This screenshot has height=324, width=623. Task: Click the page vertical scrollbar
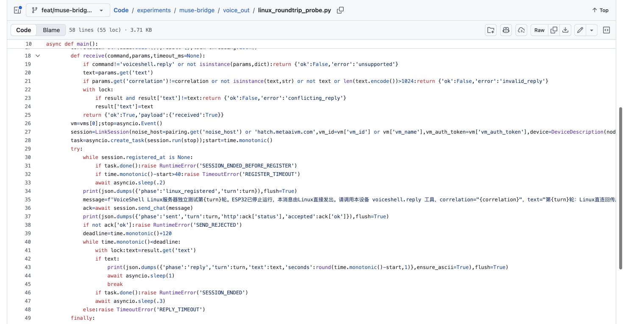point(621,187)
